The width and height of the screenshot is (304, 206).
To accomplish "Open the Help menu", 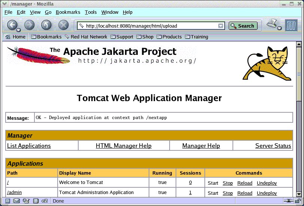I will coord(128,12).
